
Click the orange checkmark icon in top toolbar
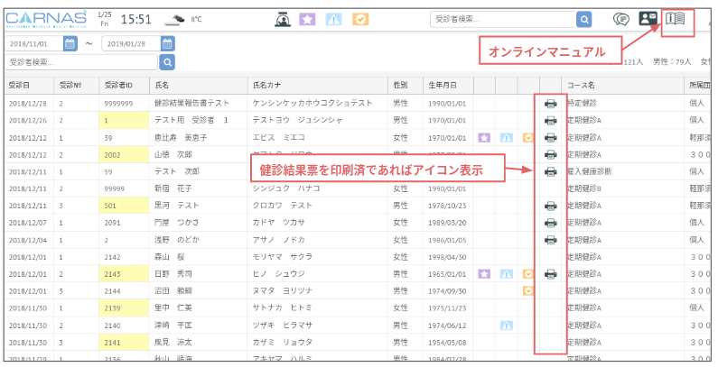(359, 19)
